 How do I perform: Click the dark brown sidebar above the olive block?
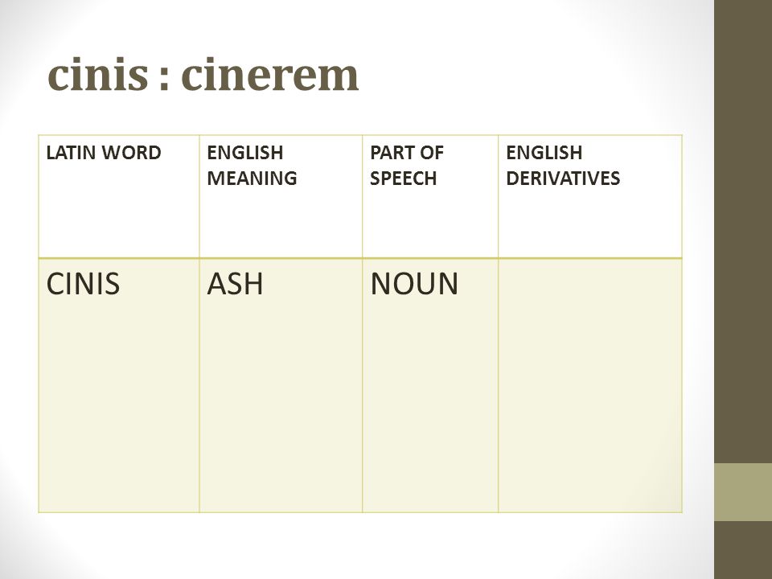(743, 232)
